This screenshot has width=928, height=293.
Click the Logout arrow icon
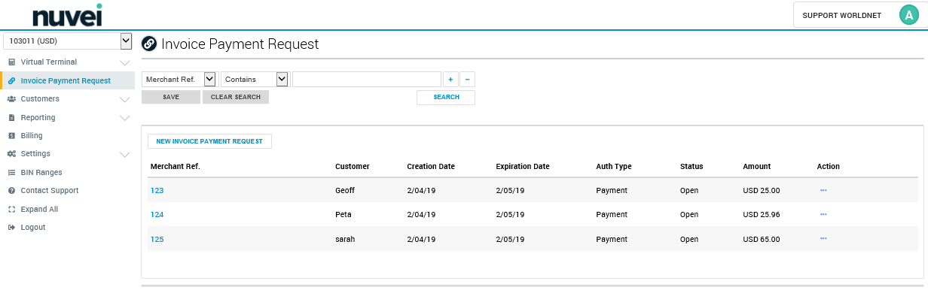coord(12,228)
